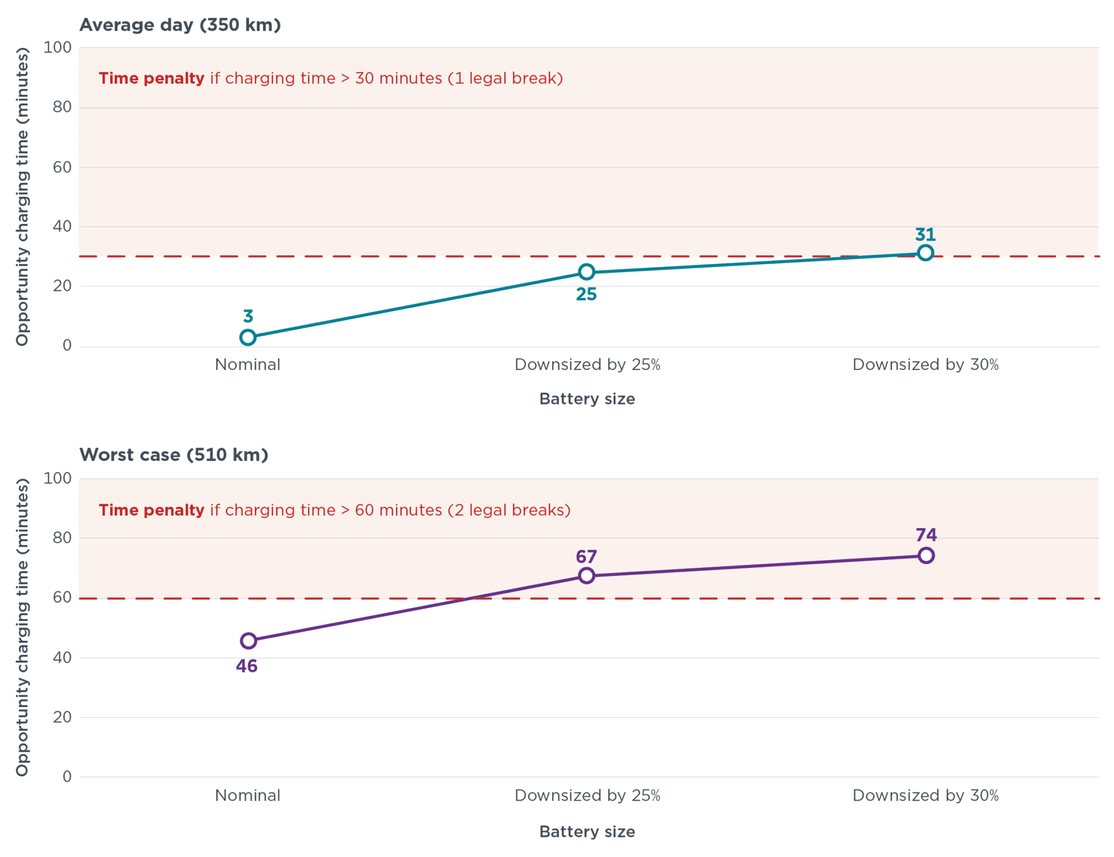
Task: Select "Downsized by 30%" under Worst case chart
Action: [x=925, y=795]
